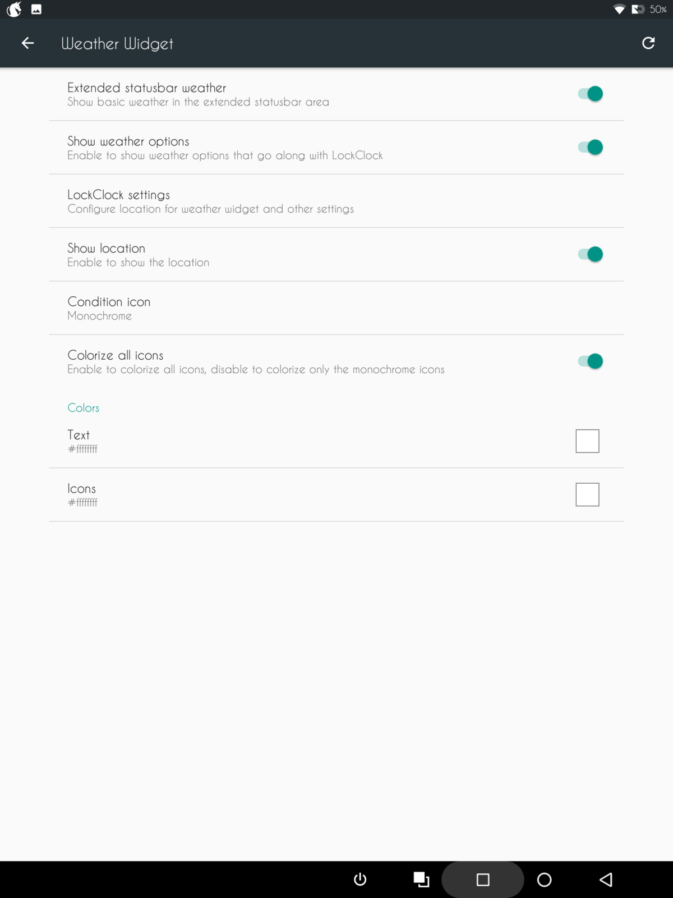Open the Condition icon selection list
Viewport: 673px width, 898px height.
click(336, 308)
